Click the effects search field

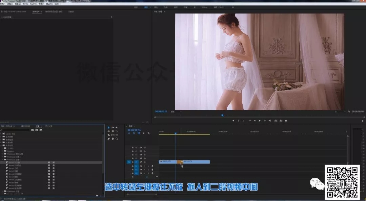coord(15,130)
